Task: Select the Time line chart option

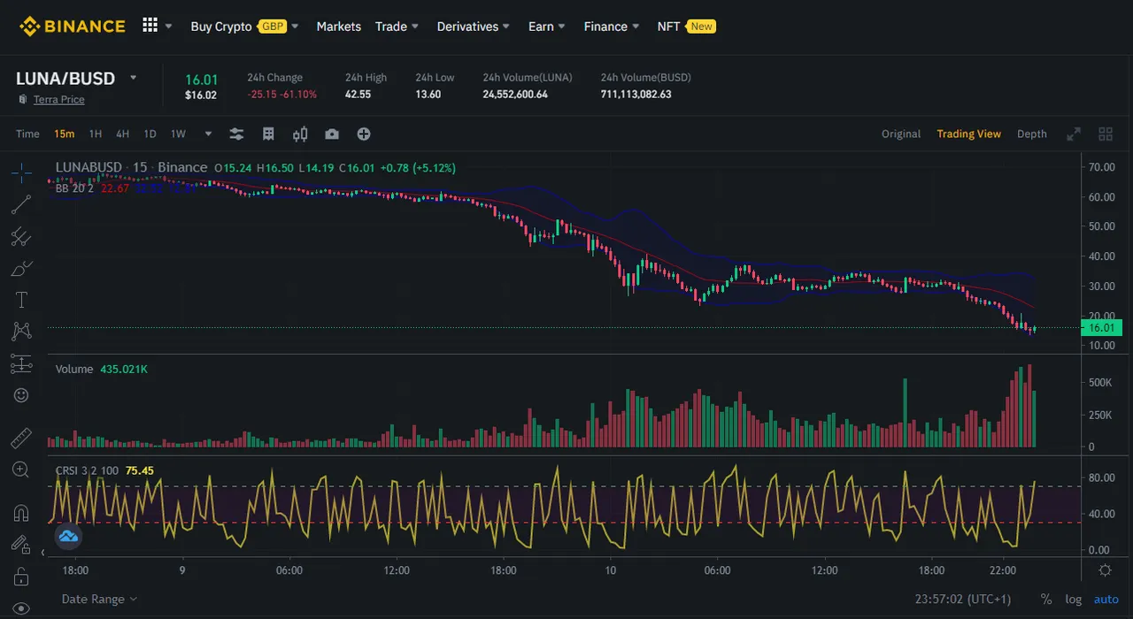Action: tap(27, 134)
